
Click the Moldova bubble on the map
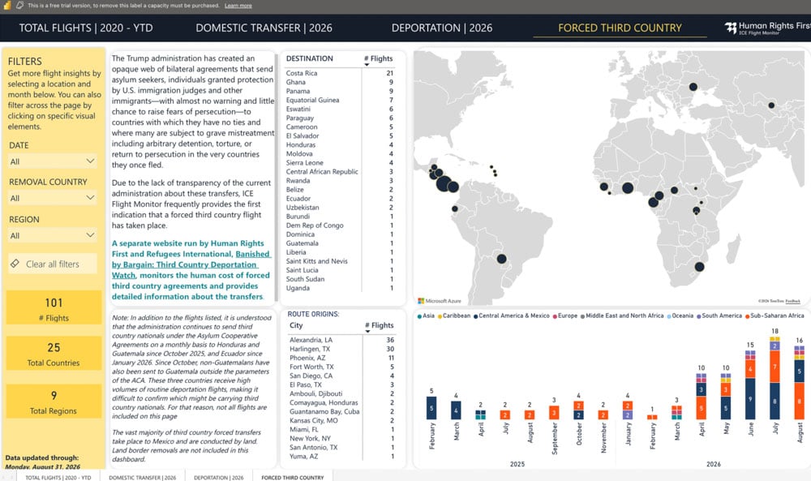point(693,87)
